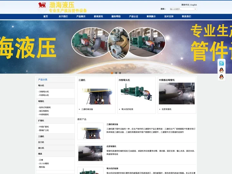Open 弯头机的检测 link inside 冷推弯头机 card
232x174 pixels.
pyautogui.click(x=127, y=109)
